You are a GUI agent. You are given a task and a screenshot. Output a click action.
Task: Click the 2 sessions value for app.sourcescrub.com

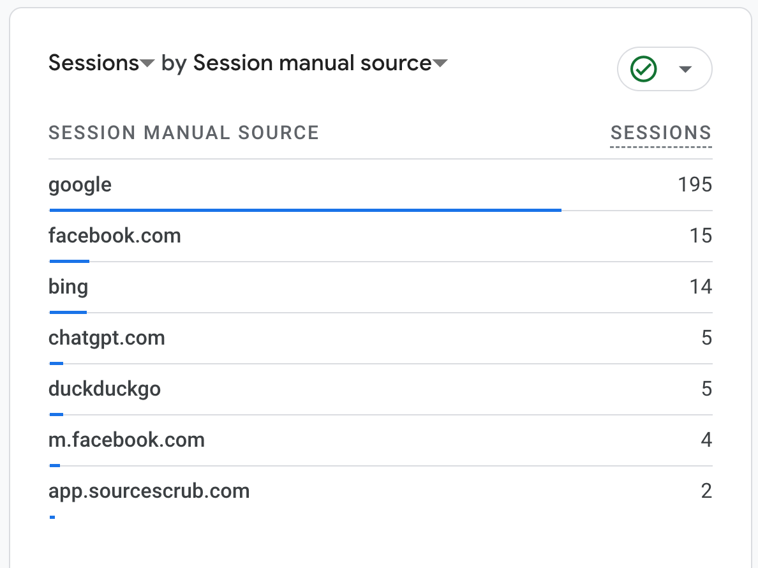pos(706,491)
